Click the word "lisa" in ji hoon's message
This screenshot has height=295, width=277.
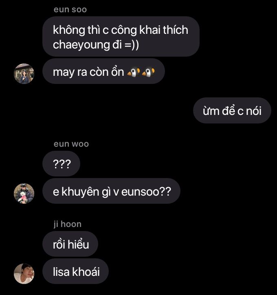pyautogui.click(x=61, y=272)
